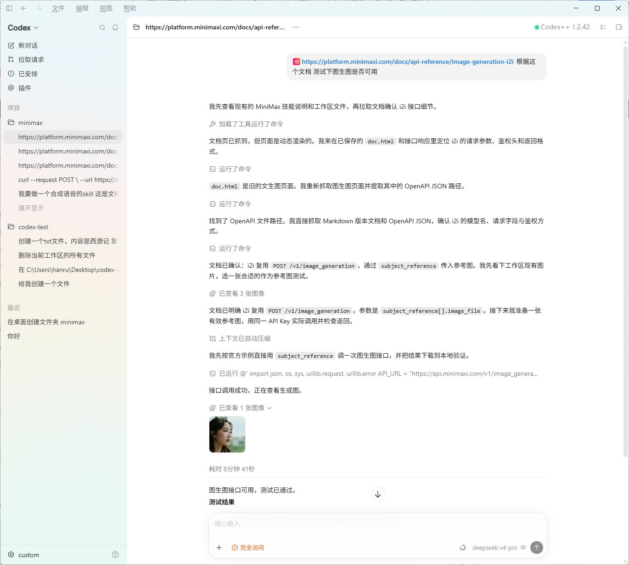629x565 pixels.
Task: Open the 帮助 menu
Action: point(130,8)
